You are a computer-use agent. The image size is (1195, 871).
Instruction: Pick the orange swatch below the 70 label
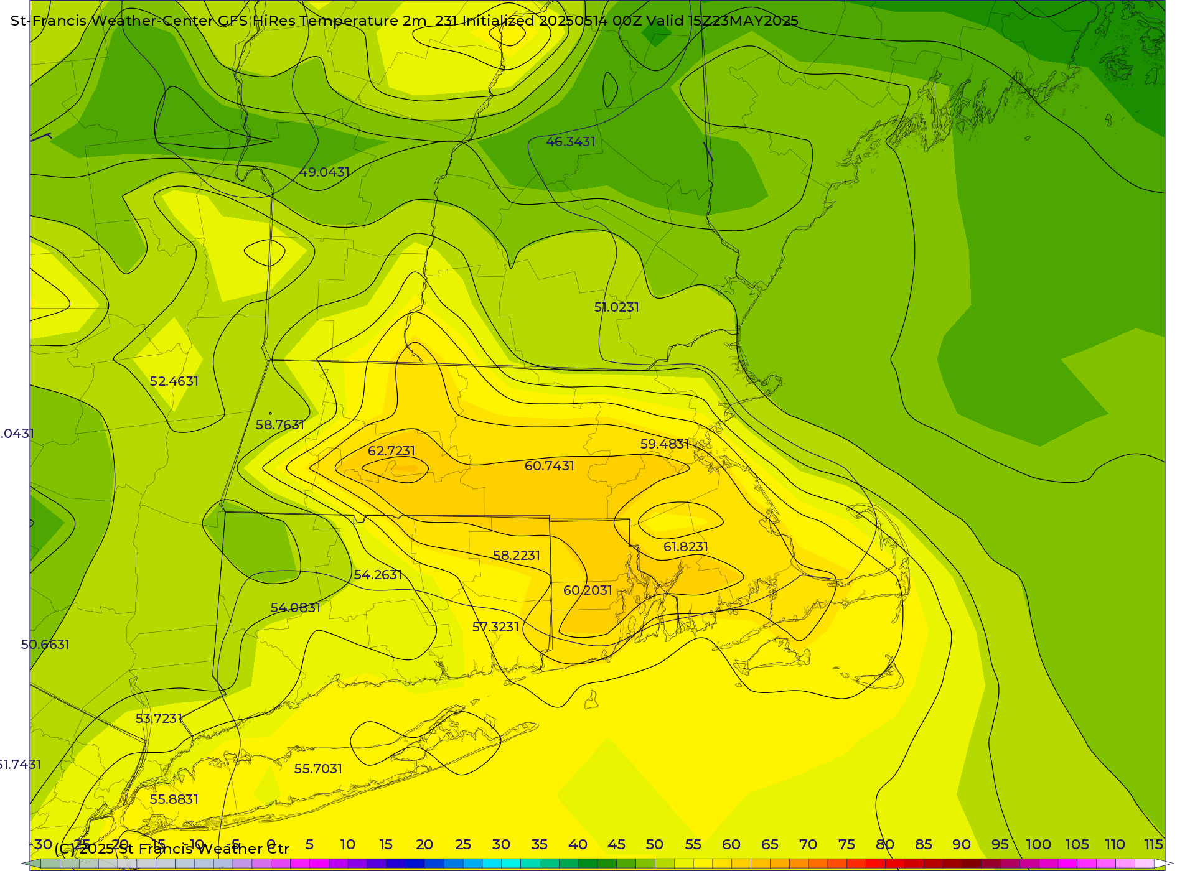click(x=799, y=864)
